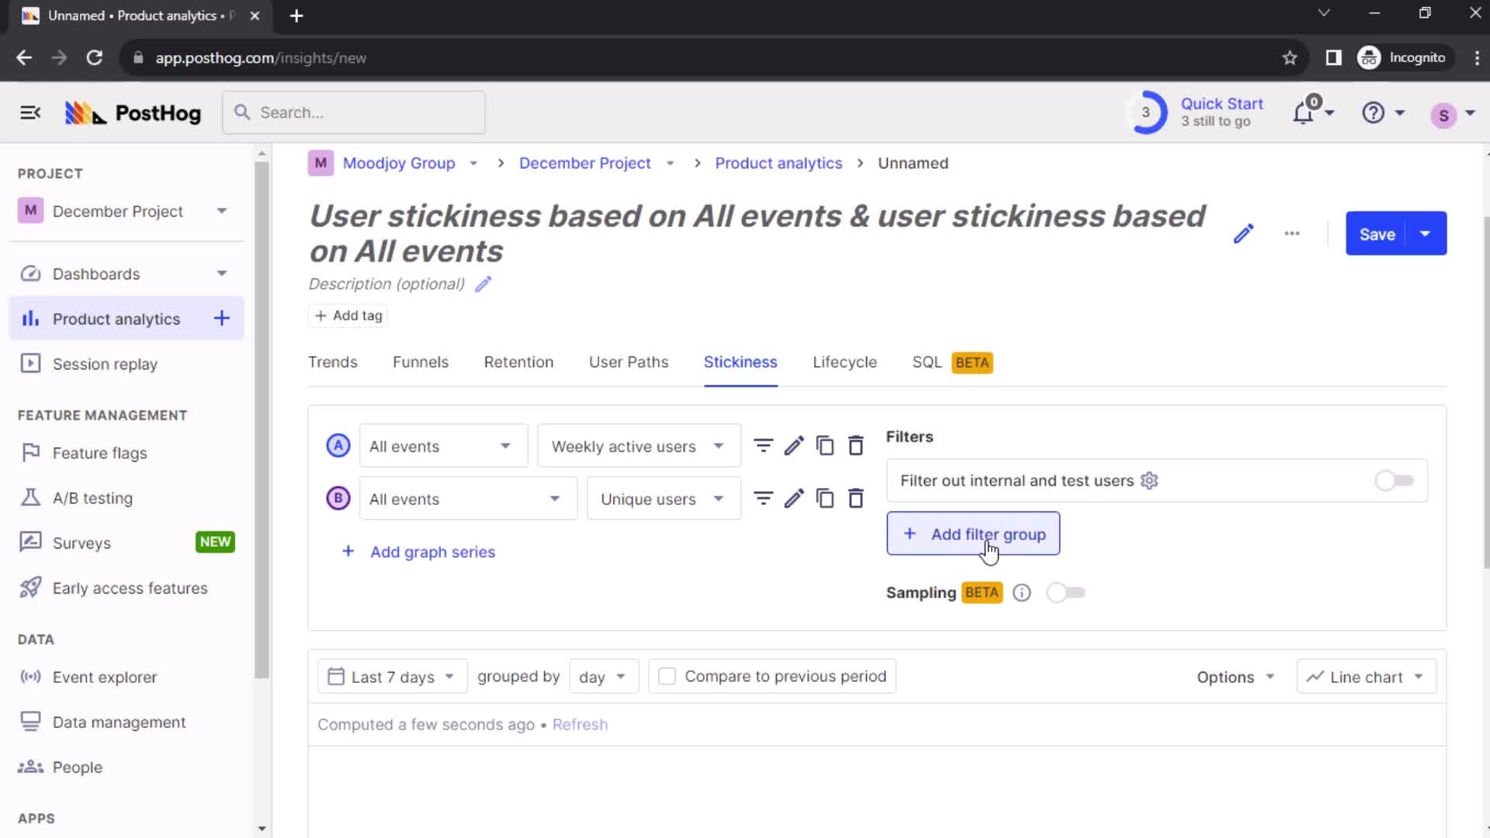Image resolution: width=1490 pixels, height=838 pixels.
Task: Click the edit pencil icon for series A
Action: [x=794, y=446]
